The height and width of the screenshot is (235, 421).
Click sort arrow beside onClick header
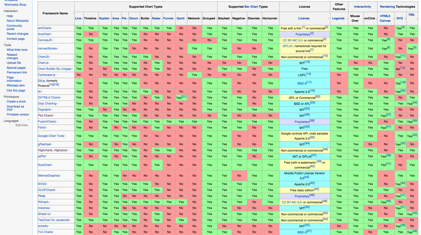point(376,19)
